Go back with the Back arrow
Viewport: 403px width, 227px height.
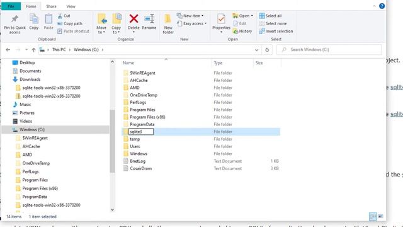(8, 50)
